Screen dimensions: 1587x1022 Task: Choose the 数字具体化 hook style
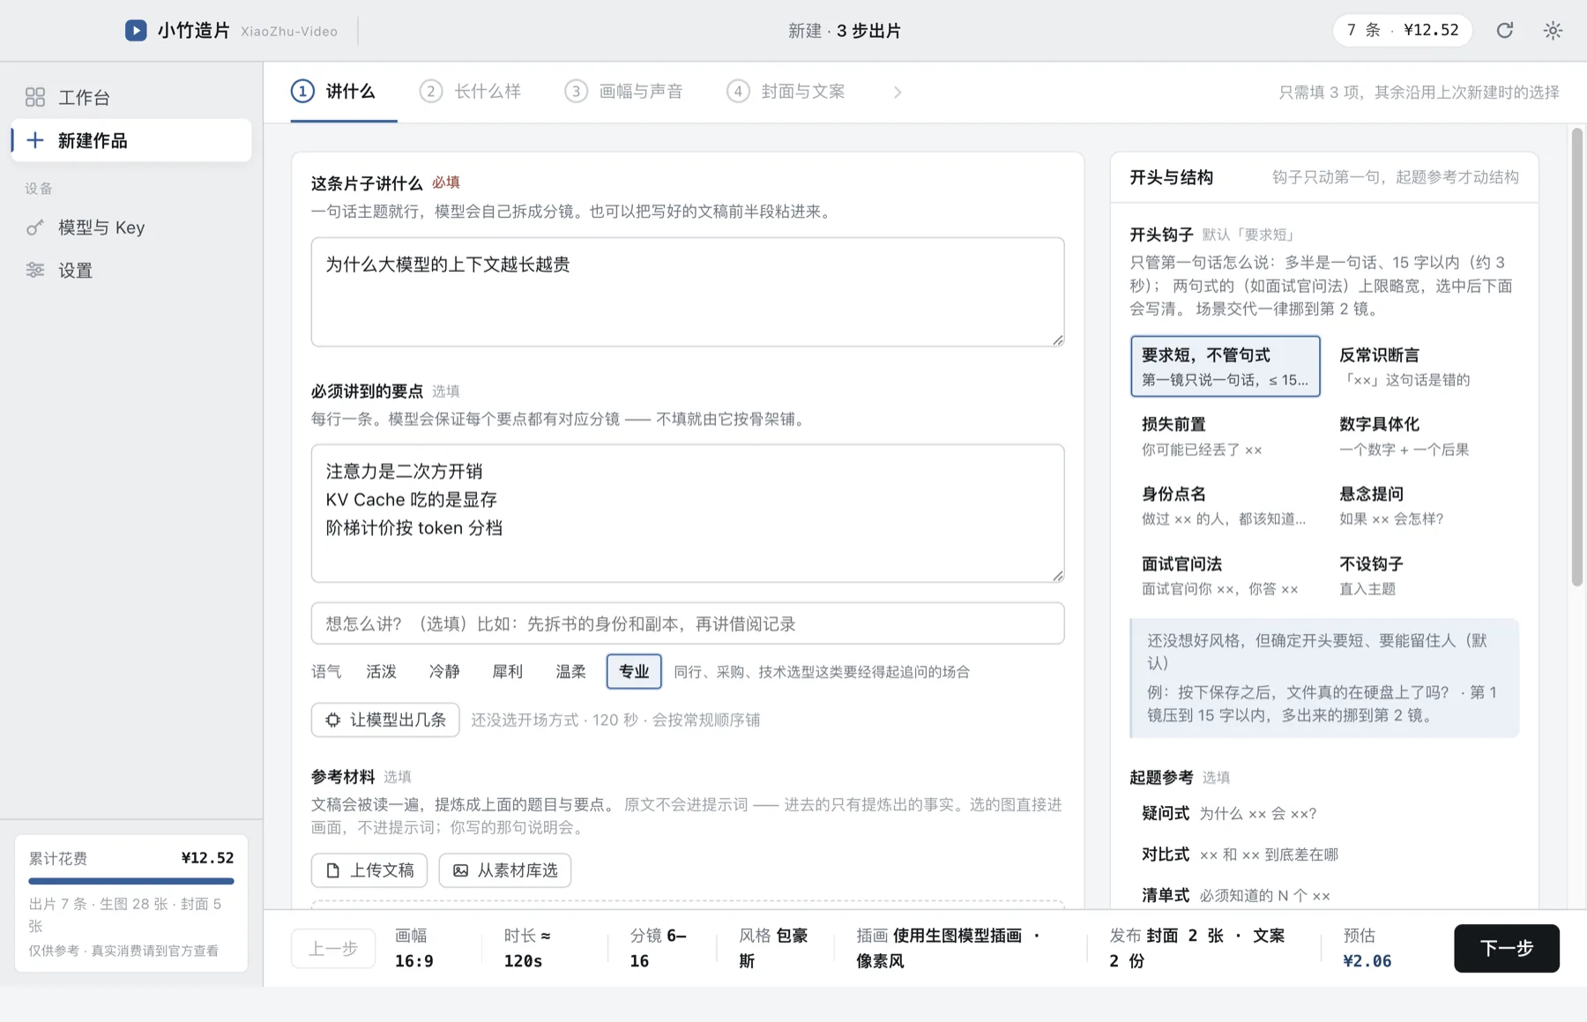pos(1422,436)
